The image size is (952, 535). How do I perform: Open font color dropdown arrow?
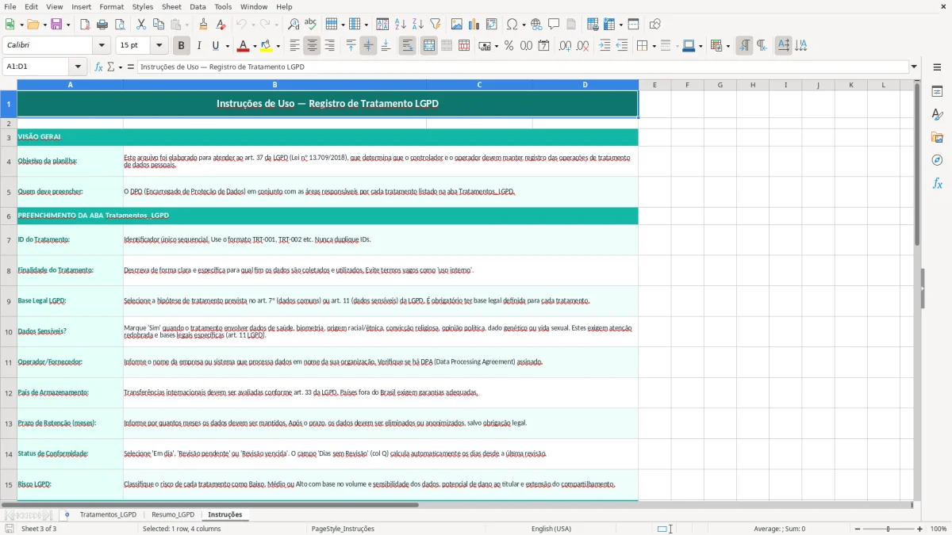255,46
